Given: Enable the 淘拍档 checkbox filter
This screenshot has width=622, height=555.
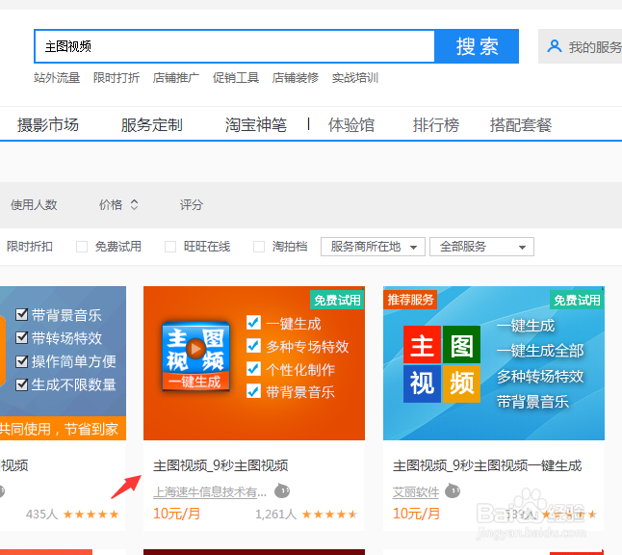Looking at the screenshot, I should click(259, 247).
